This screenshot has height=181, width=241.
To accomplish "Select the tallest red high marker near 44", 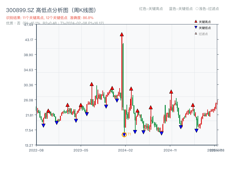I will pos(122,34).
